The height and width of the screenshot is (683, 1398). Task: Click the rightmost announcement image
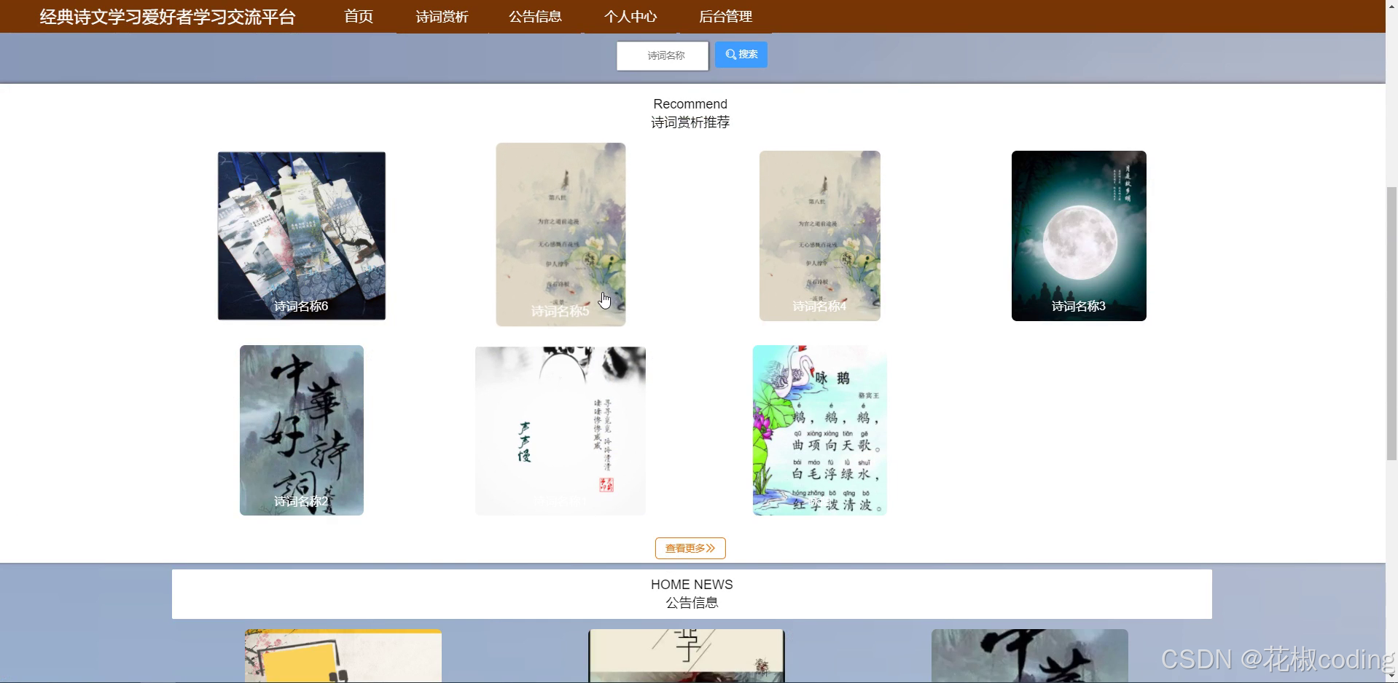click(x=1028, y=655)
